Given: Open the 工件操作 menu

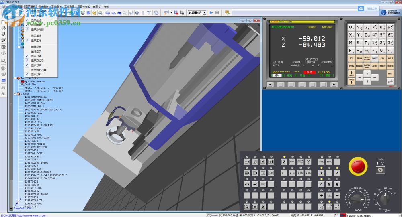Looking at the screenshot, I should point(56,7).
